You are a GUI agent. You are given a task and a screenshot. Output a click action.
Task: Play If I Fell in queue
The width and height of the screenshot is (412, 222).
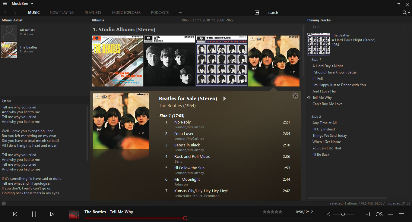(x=318, y=79)
